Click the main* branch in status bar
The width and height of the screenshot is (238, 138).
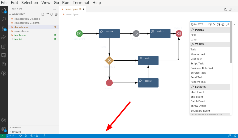tap(12, 136)
